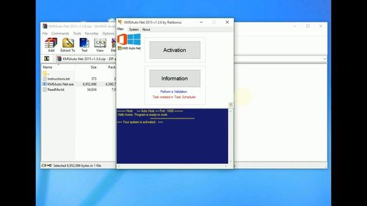Screen dimensions: 367x206
Task: Open the Tools menu in WinRAR
Action: point(77,33)
